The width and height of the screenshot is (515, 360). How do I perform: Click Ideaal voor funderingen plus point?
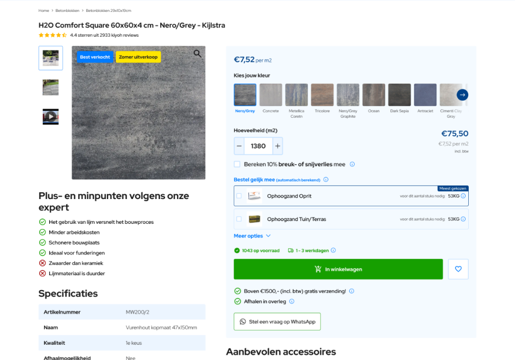[x=77, y=253]
